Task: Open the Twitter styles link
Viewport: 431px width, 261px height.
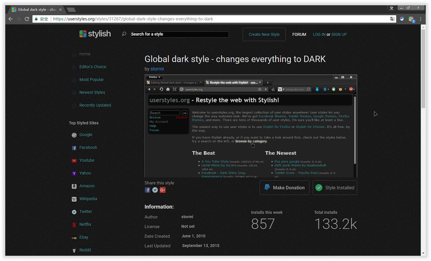Action: tap(86, 211)
